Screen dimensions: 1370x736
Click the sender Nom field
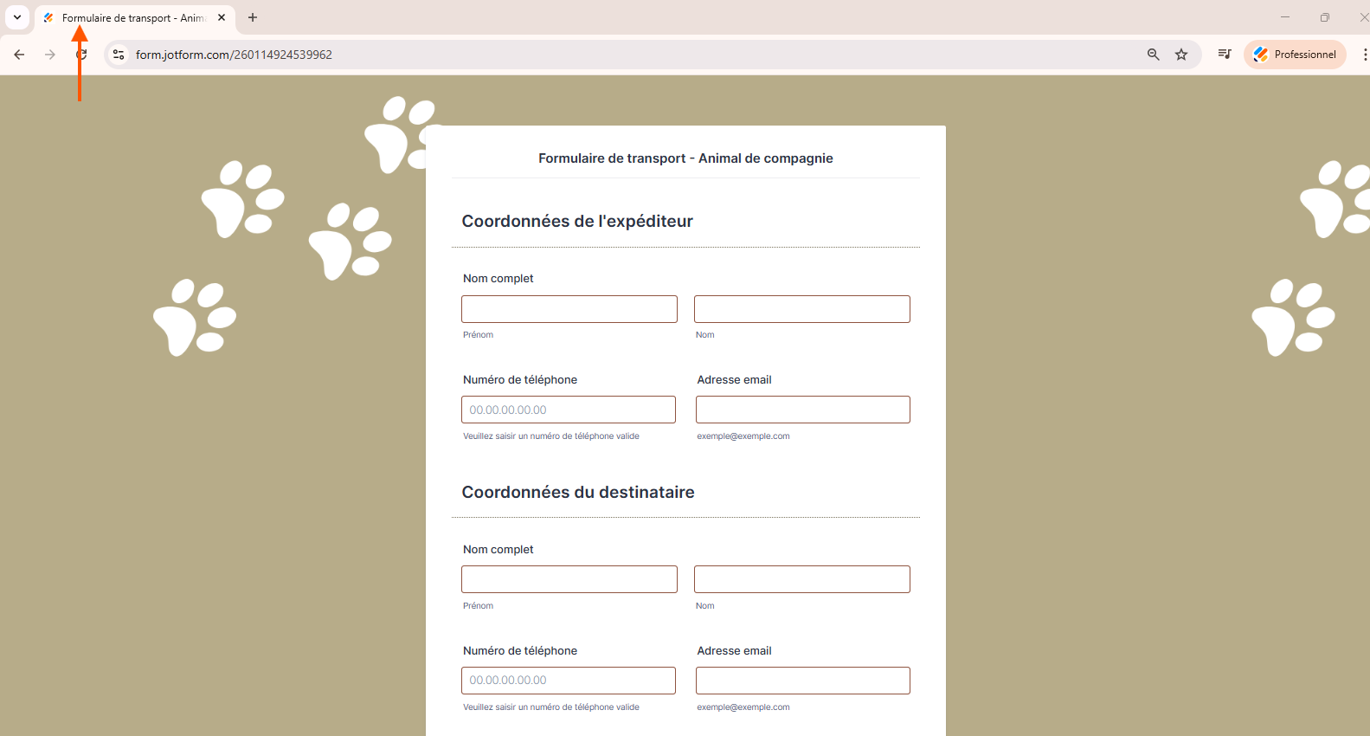tap(802, 309)
